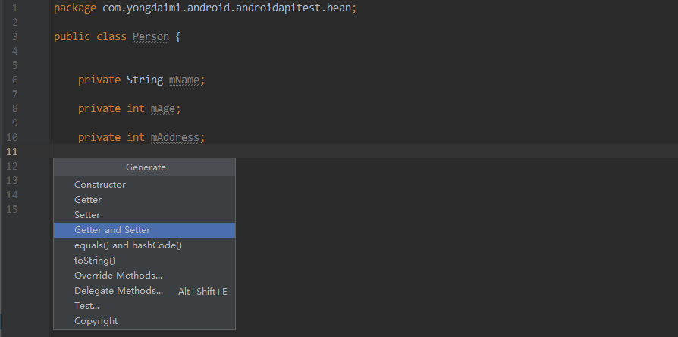This screenshot has height=337, width=678.
Task: Click line number 11 in gutter
Action: pyautogui.click(x=13, y=151)
